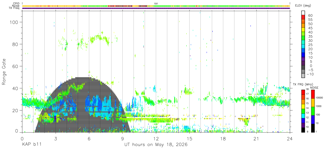Click the x-axis tick label '12'
This screenshot has width=326, height=150.
point(156,139)
